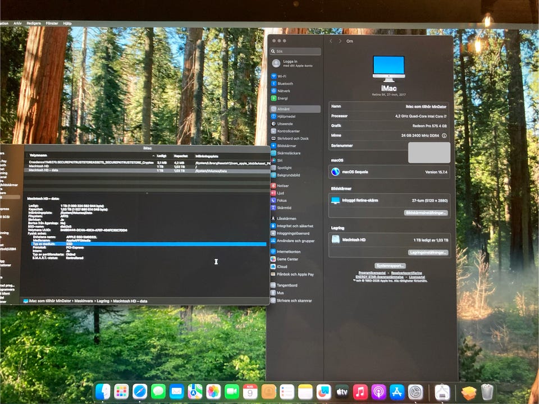Click the memory info icon beside DDR4
This screenshot has width=539, height=404.
pyautogui.click(x=444, y=136)
